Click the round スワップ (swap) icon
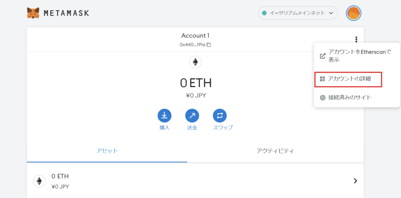The image size is (401, 198). point(220,116)
